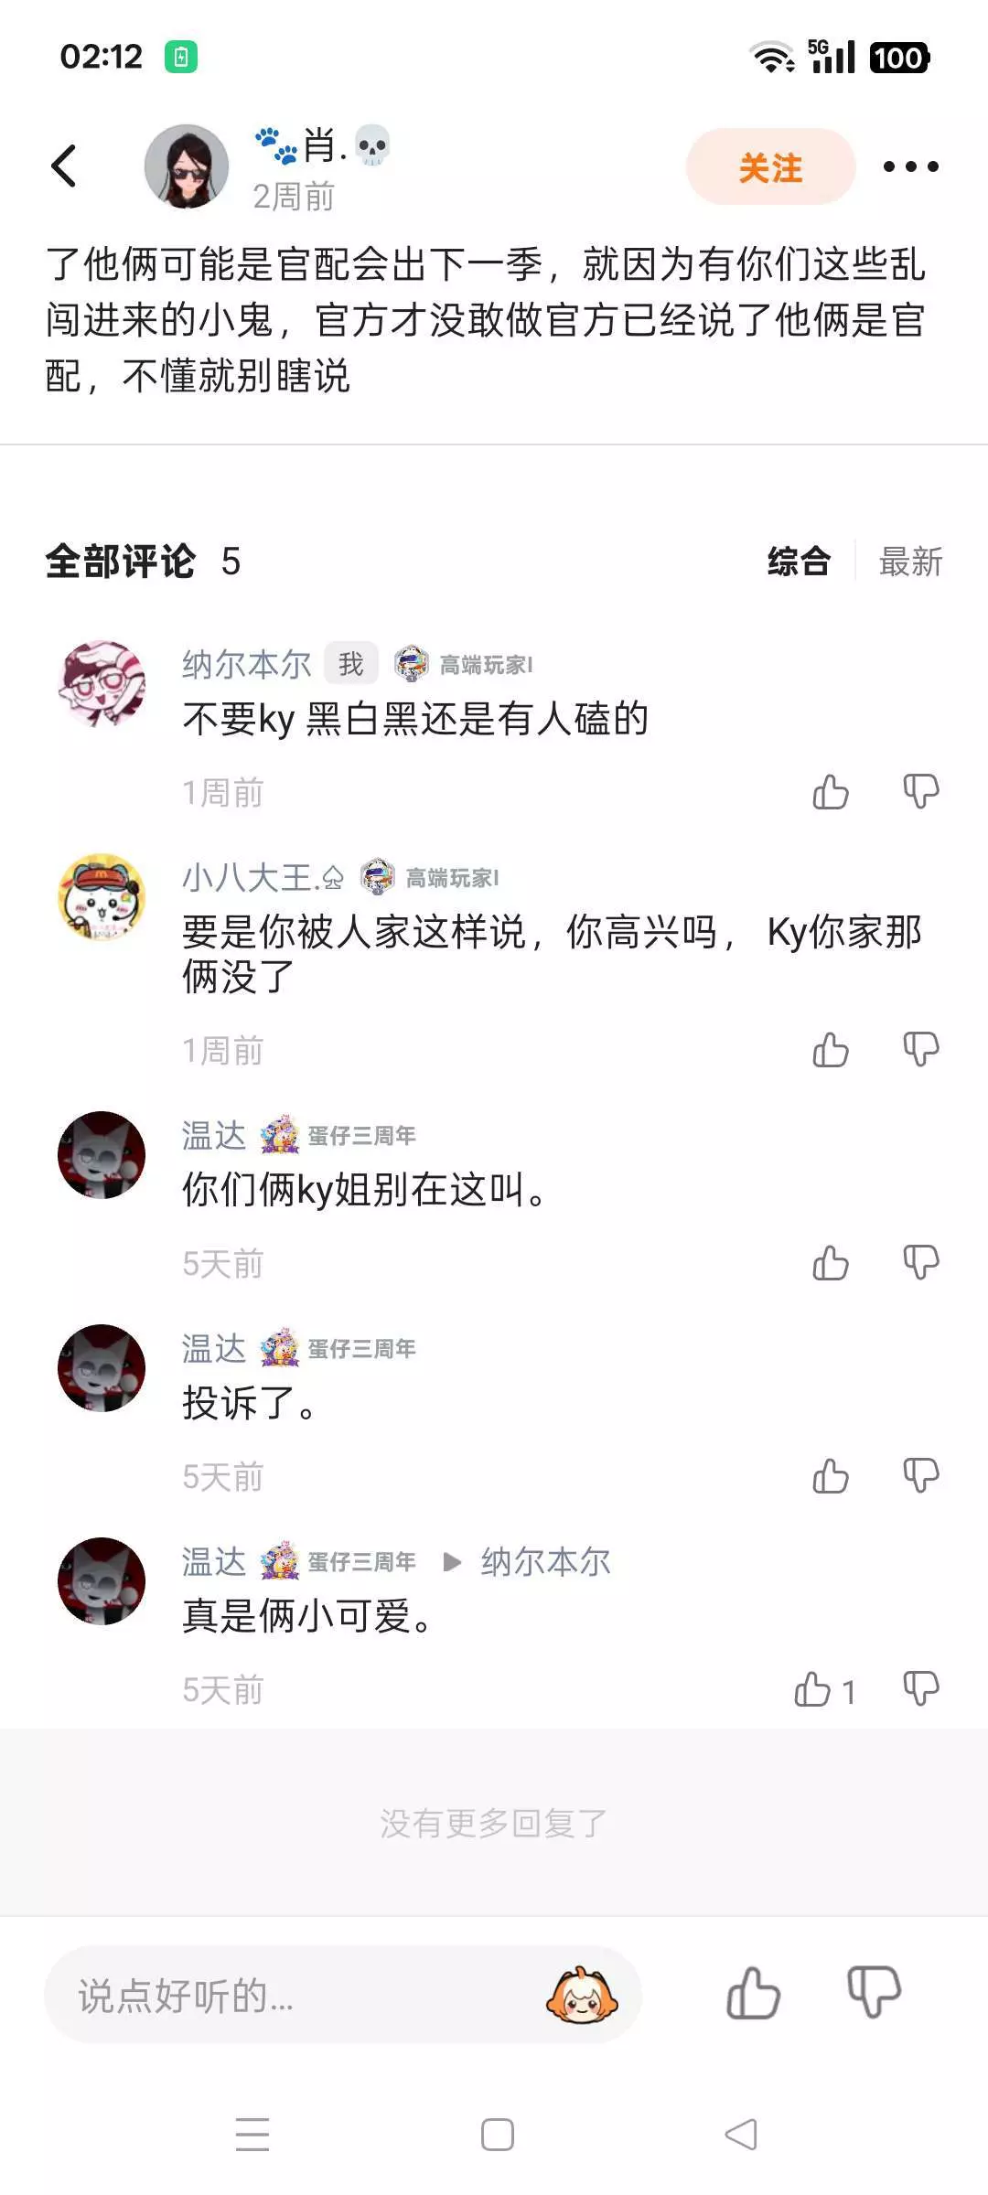Dislike the post from bottom bar
This screenshot has height=2195, width=988.
[874, 1993]
